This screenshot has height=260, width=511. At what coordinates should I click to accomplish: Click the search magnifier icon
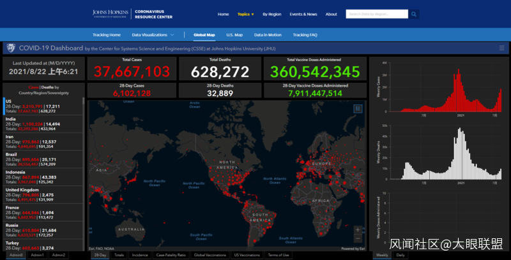[x=414, y=14]
